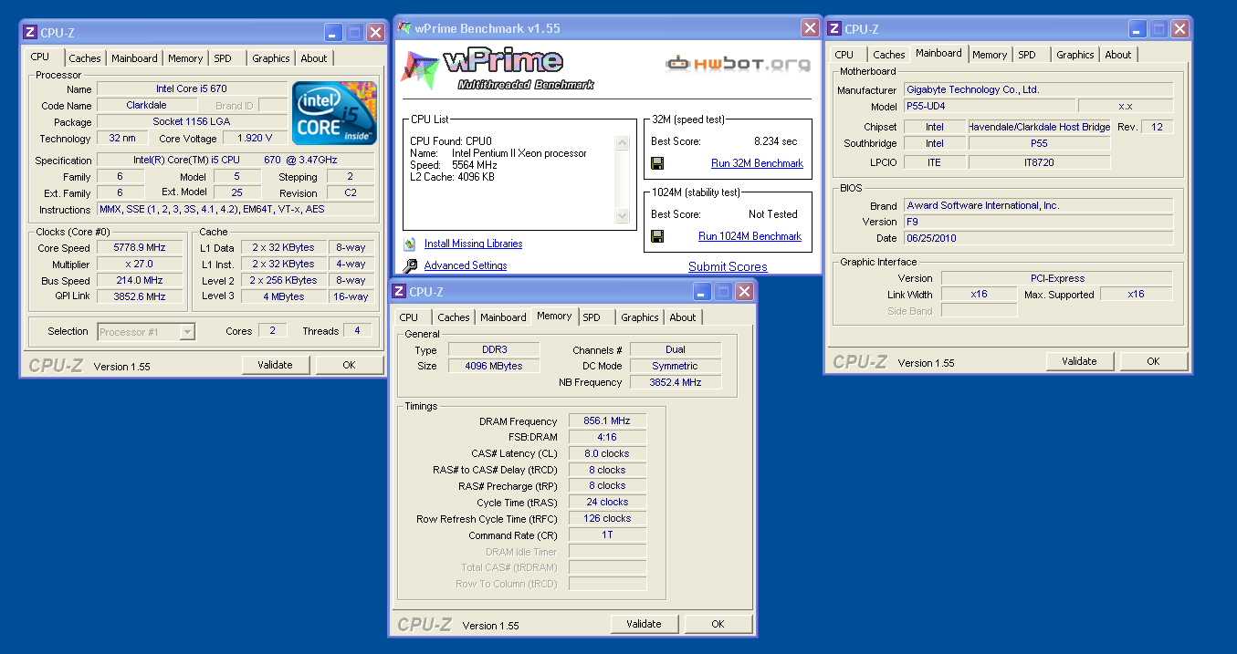This screenshot has width=1237, height=654.
Task: Switch to Graphics tab in Memory CPU-Z window
Action: point(640,317)
